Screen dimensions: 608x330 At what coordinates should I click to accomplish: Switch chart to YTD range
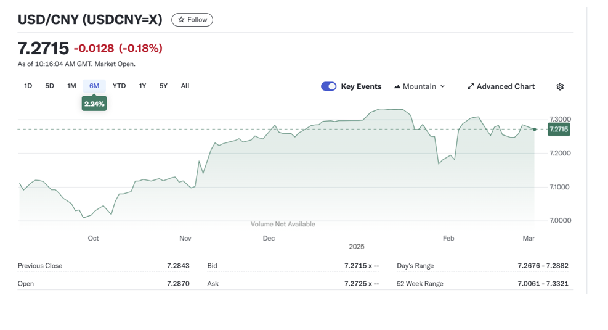click(120, 86)
